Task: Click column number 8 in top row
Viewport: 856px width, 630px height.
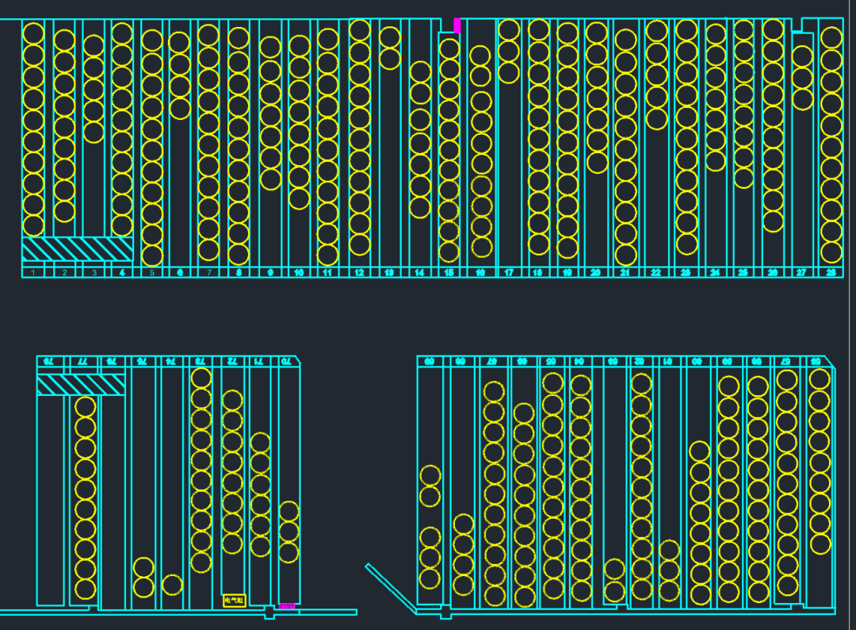Action: pos(239,272)
